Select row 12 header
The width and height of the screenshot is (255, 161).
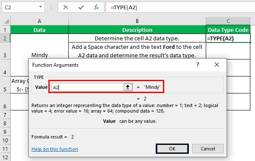[5, 157]
